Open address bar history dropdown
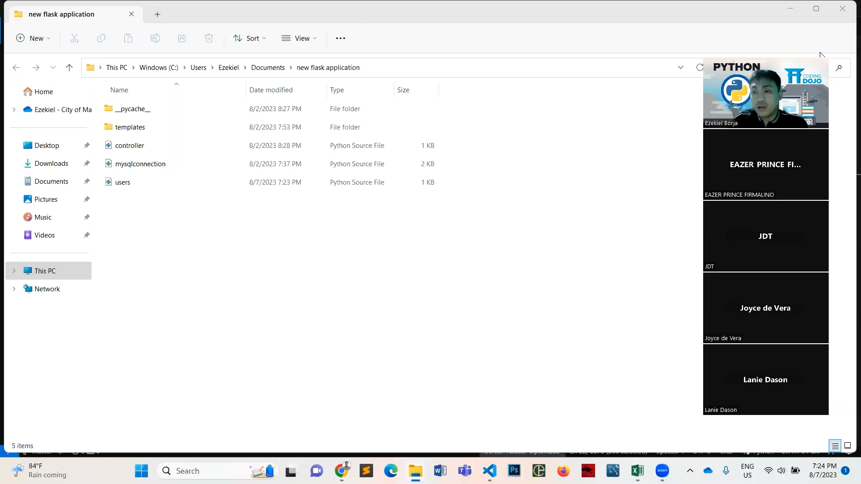The height and width of the screenshot is (484, 861). tap(680, 68)
